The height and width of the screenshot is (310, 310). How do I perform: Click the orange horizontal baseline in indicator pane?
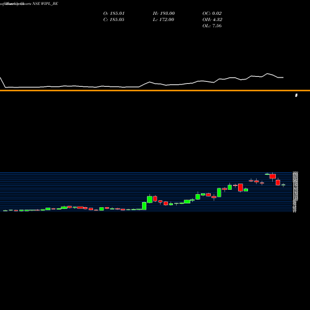155,91
